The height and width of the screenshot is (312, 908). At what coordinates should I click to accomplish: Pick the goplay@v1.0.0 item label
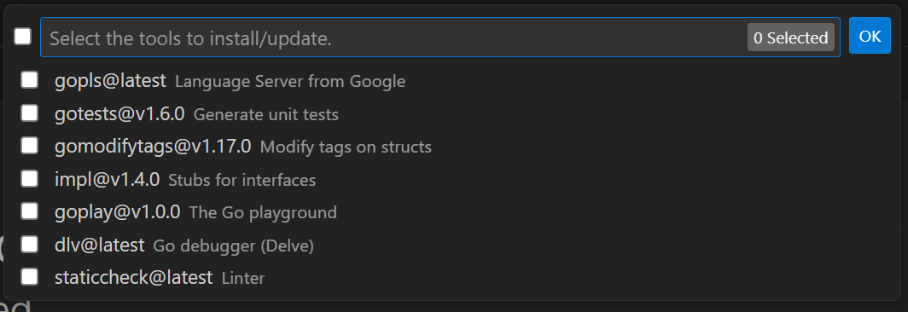click(118, 212)
